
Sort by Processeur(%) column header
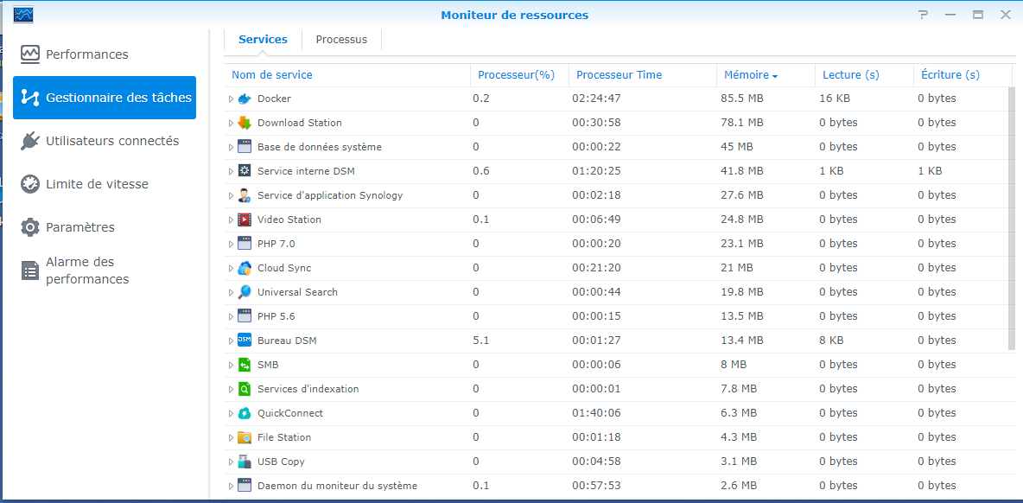coord(516,75)
